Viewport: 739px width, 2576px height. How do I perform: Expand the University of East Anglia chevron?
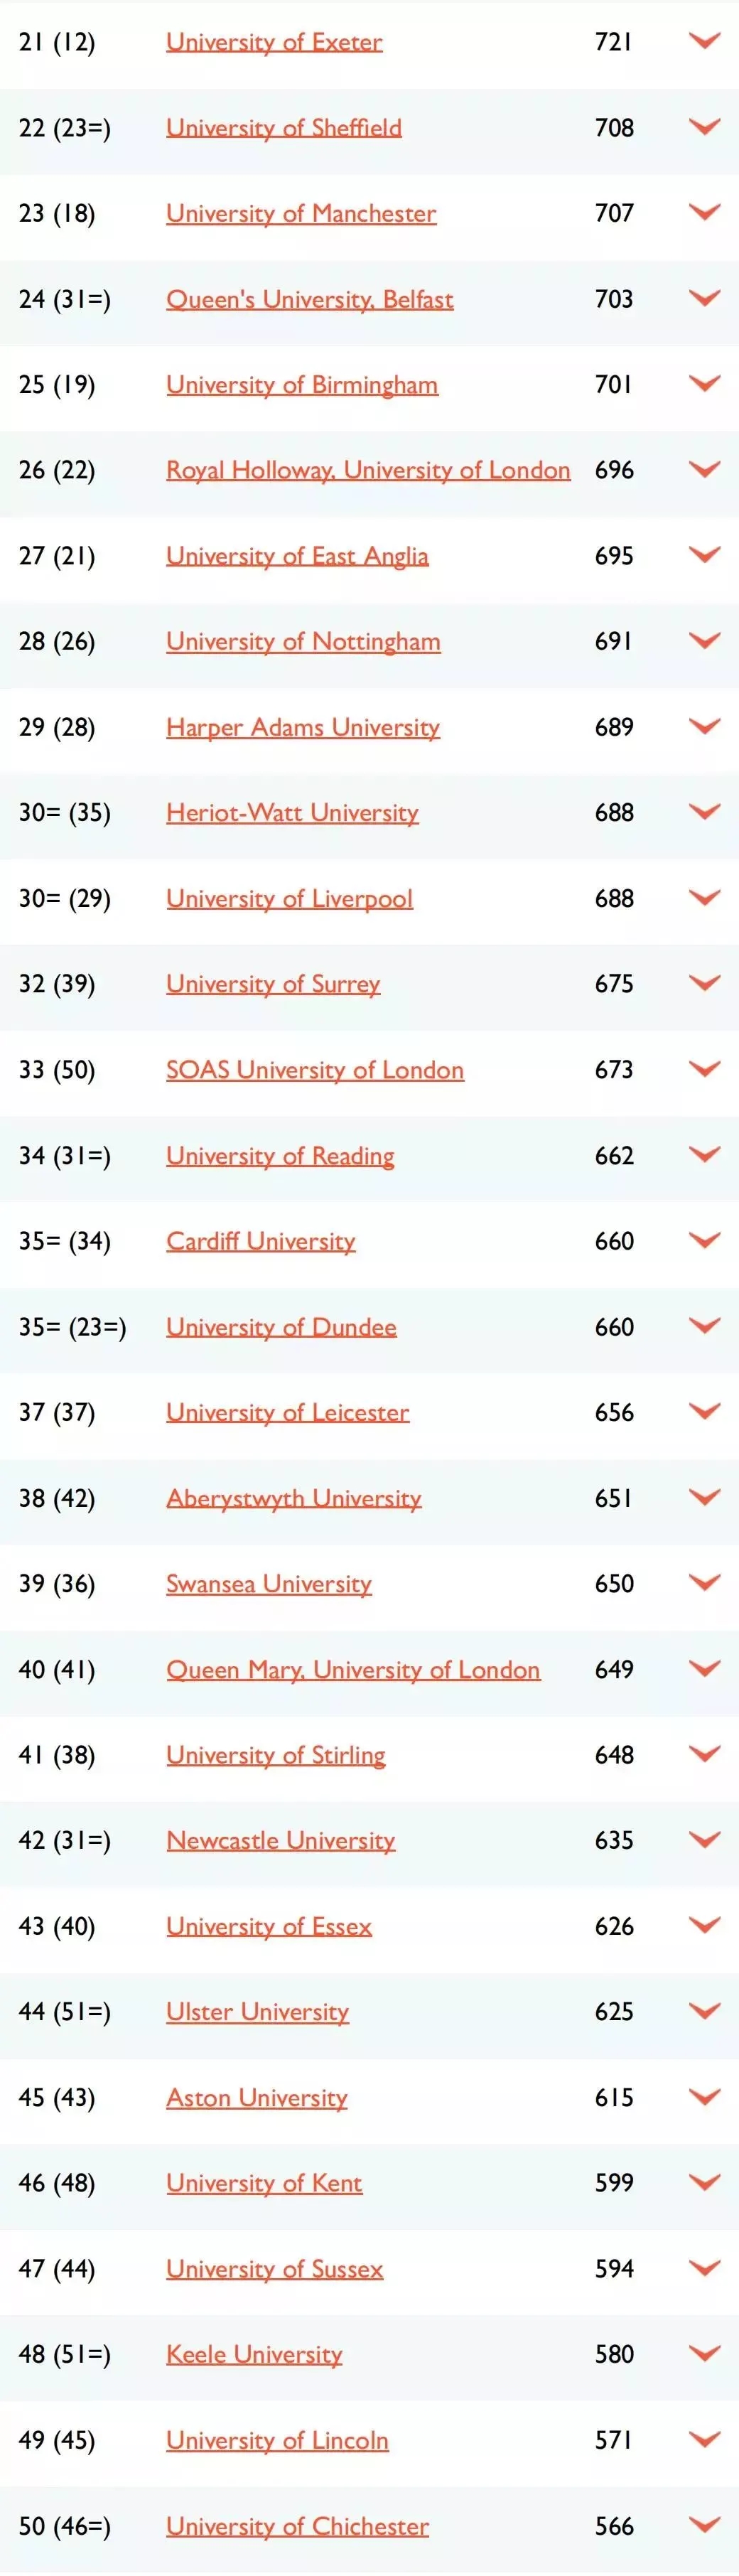tap(705, 555)
